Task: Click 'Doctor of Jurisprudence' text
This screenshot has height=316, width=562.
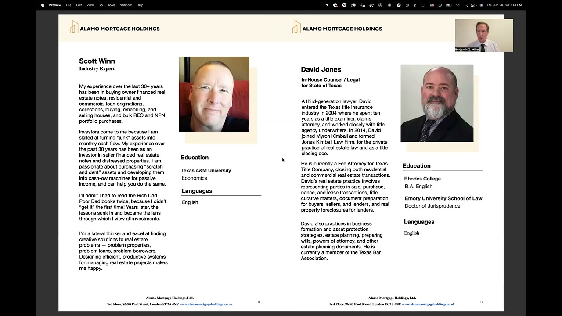Action: pyautogui.click(x=432, y=206)
